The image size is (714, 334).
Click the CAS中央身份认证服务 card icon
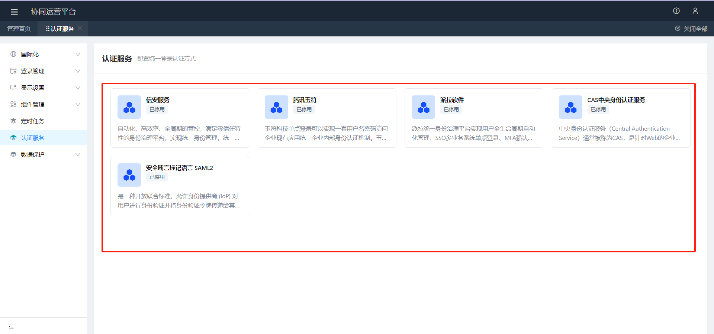570,107
